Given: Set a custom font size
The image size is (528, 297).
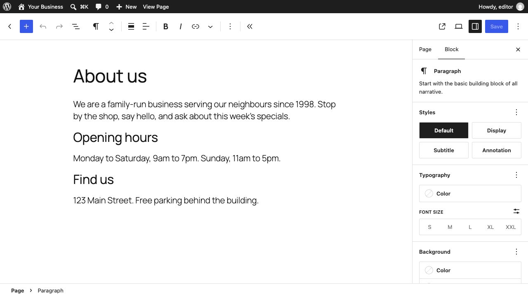Looking at the screenshot, I should [516, 211].
